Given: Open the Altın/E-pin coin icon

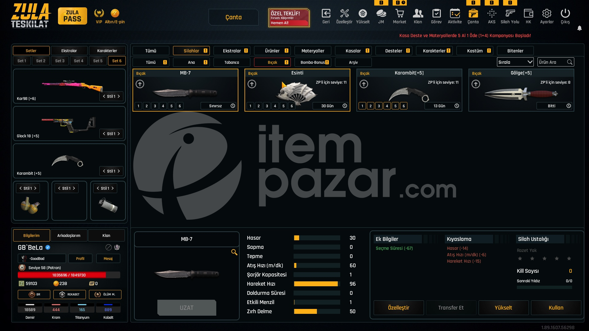Looking at the screenshot, I should [115, 13].
